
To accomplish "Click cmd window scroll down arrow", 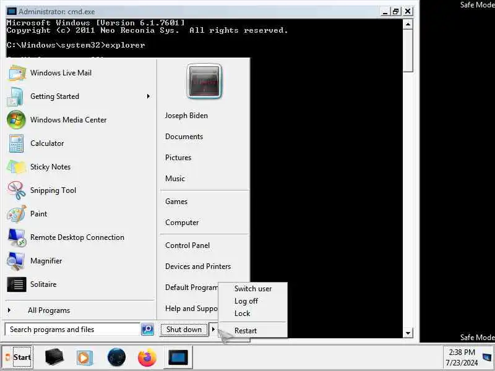I will pos(408,333).
